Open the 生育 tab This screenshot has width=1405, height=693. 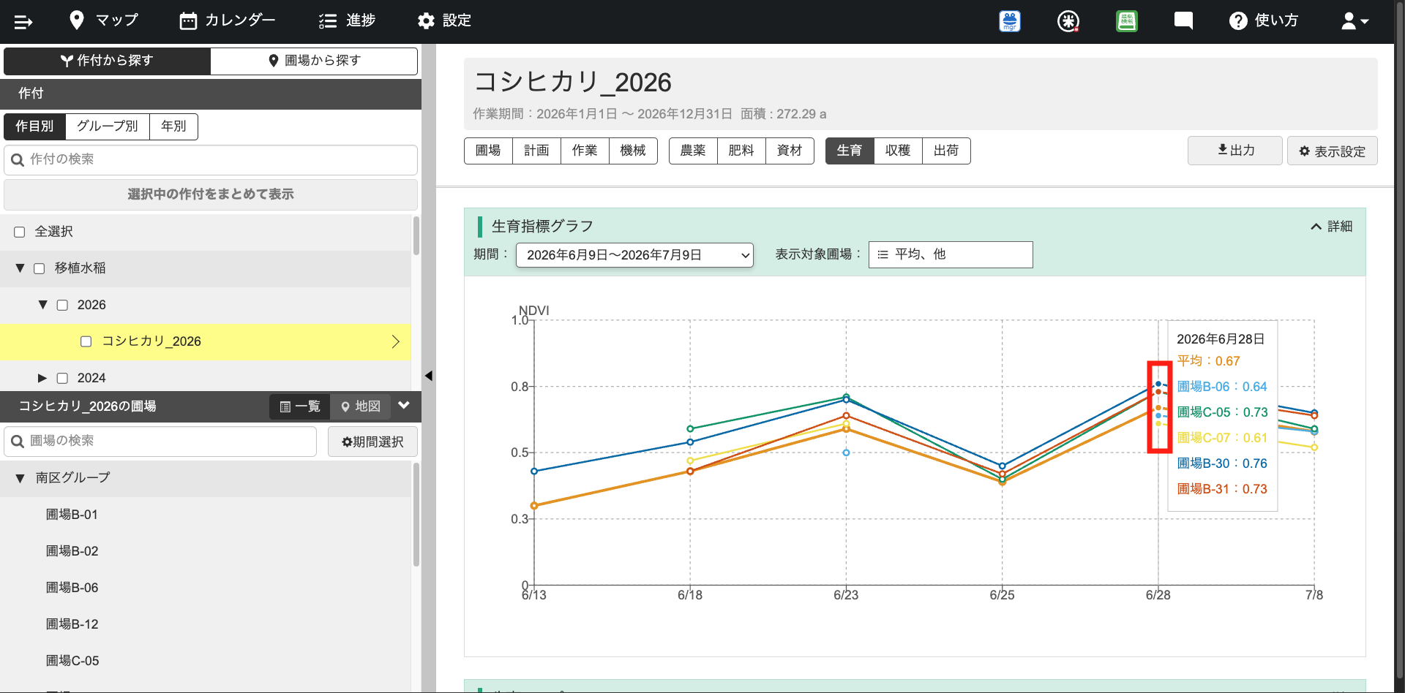tap(850, 151)
